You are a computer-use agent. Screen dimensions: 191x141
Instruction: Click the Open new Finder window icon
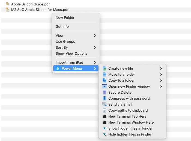(x=105, y=86)
